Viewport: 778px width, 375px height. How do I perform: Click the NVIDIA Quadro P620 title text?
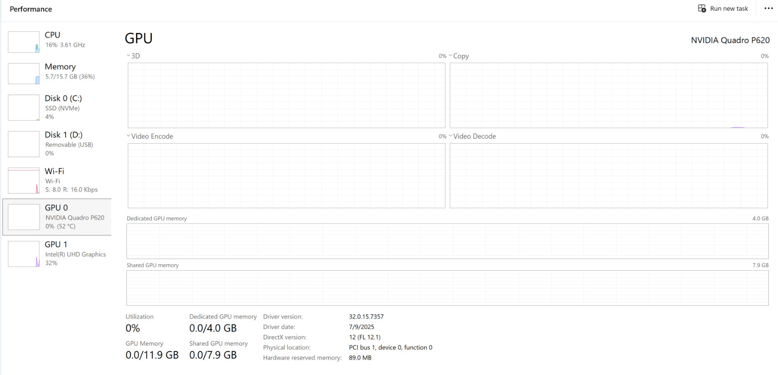730,40
